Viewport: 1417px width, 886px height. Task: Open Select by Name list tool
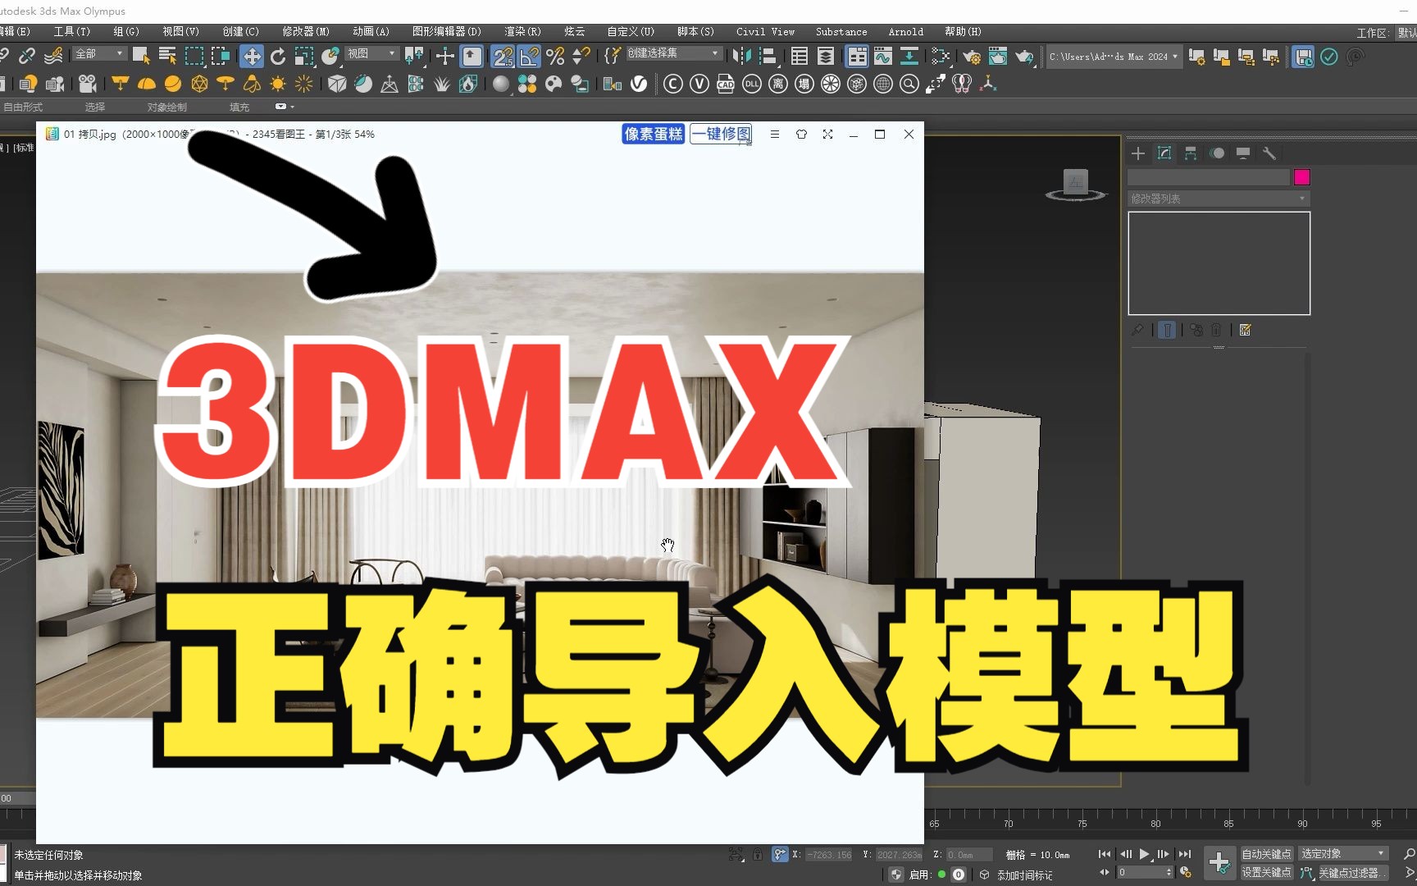pos(167,56)
